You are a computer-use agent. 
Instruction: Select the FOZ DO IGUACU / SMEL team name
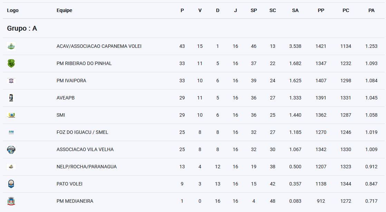tap(82, 132)
